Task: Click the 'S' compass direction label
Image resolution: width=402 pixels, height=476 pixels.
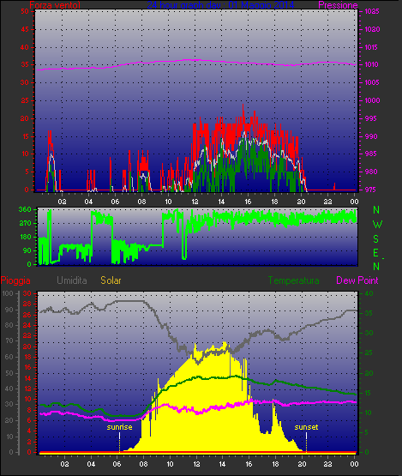Action: pos(376,239)
